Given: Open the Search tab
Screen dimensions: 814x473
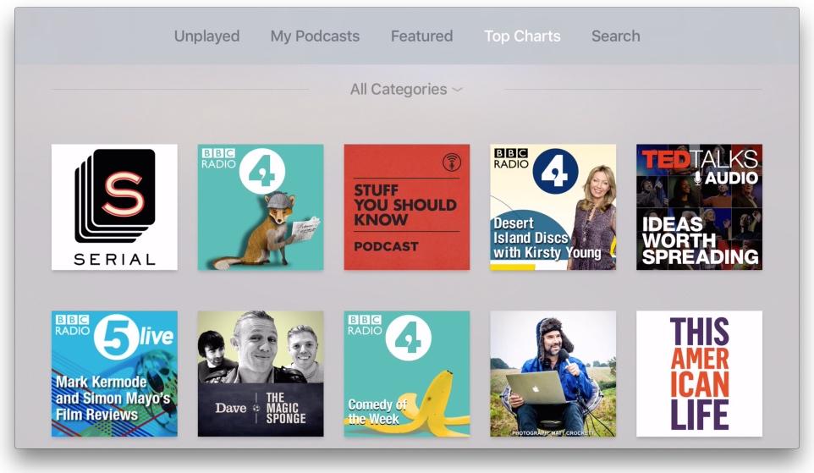Looking at the screenshot, I should [616, 36].
